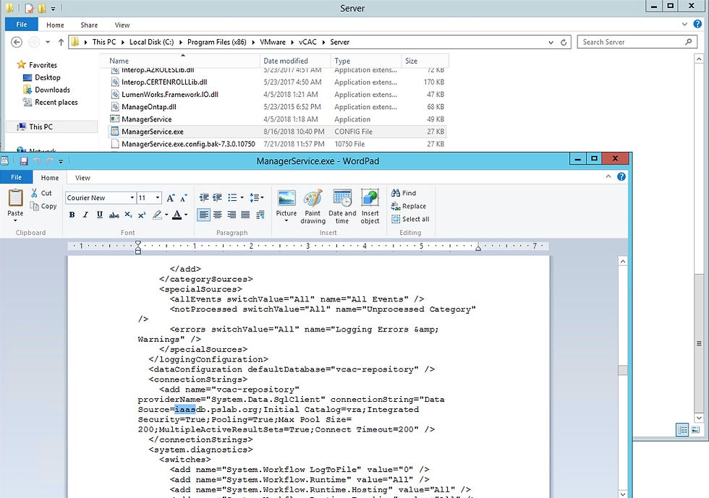Open the line spacing dropdown
The height and width of the screenshot is (498, 709).
(x=257, y=198)
